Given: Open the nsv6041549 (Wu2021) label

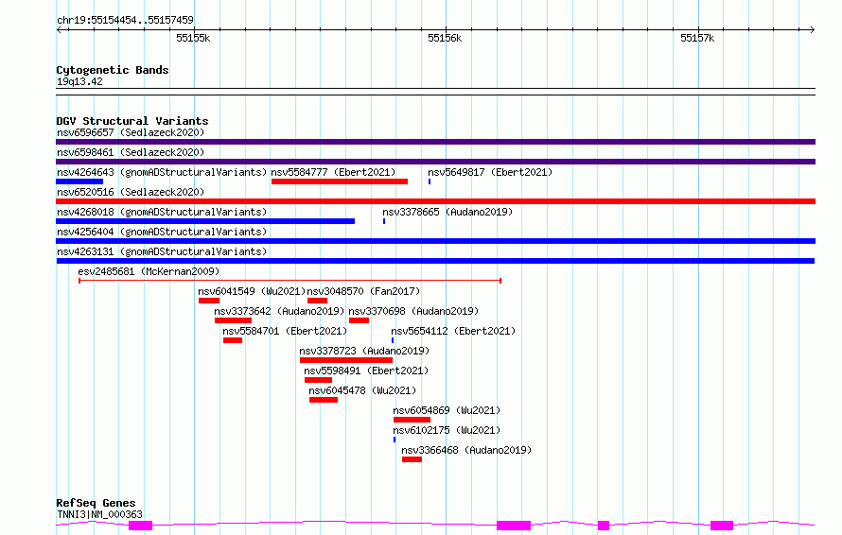Looking at the screenshot, I should (252, 291).
